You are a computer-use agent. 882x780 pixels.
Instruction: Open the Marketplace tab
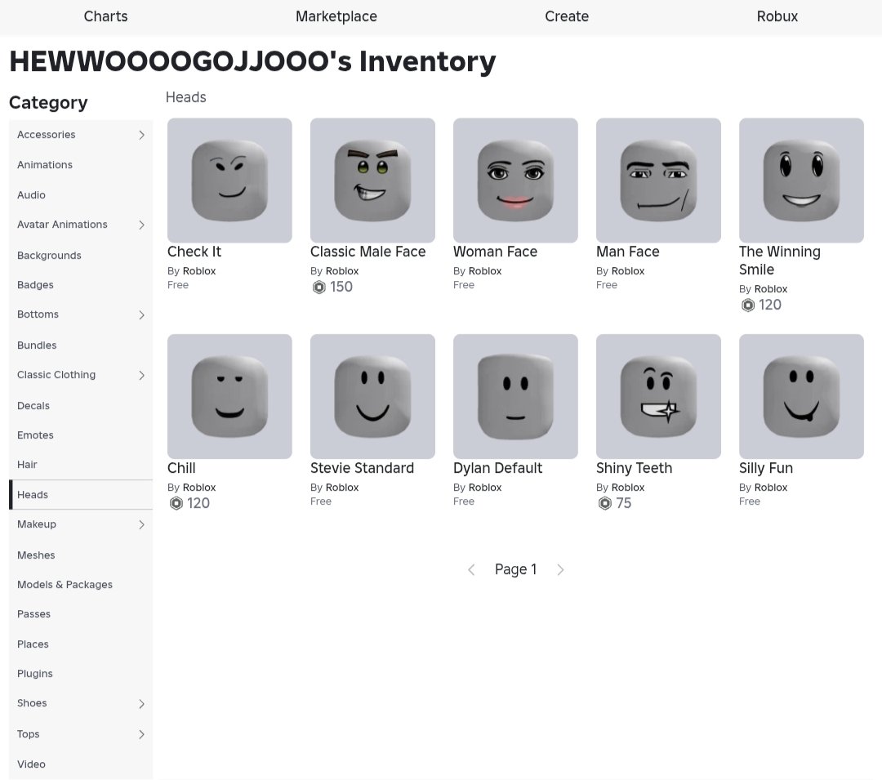pos(336,16)
